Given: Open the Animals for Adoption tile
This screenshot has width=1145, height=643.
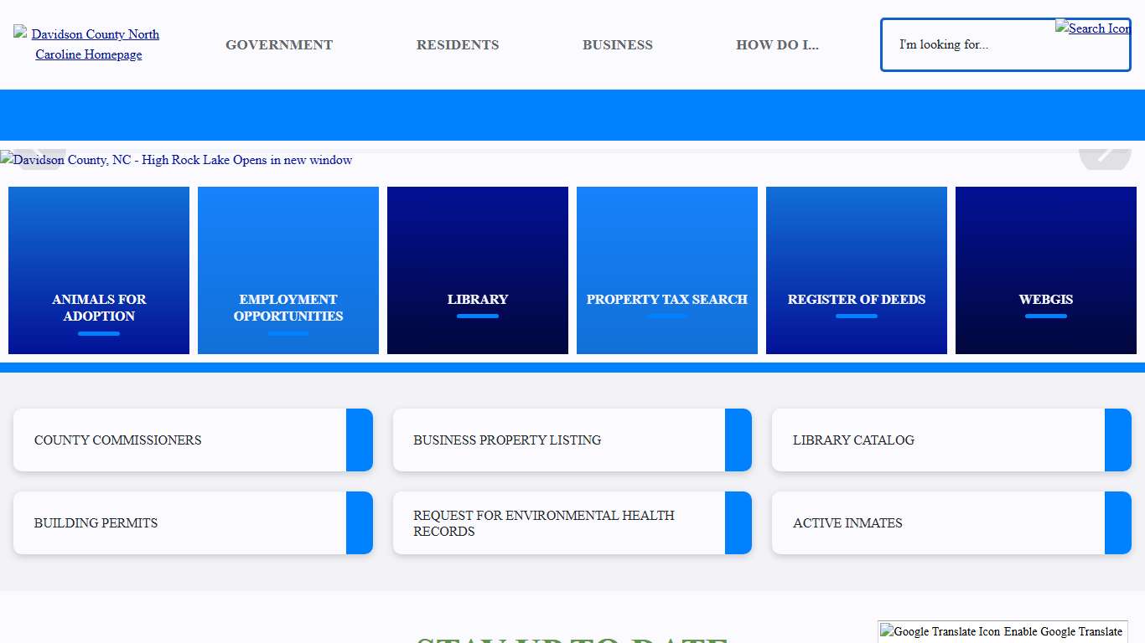Looking at the screenshot, I should [x=99, y=270].
